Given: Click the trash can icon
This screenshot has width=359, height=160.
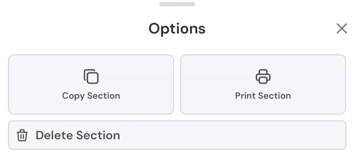Looking at the screenshot, I should pos(22,135).
